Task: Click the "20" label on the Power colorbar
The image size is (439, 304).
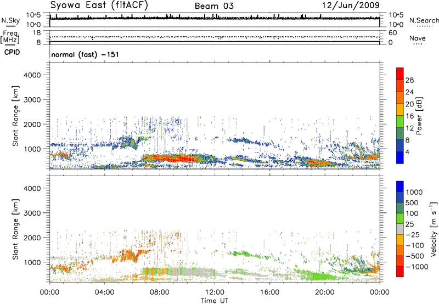Action: (409, 104)
